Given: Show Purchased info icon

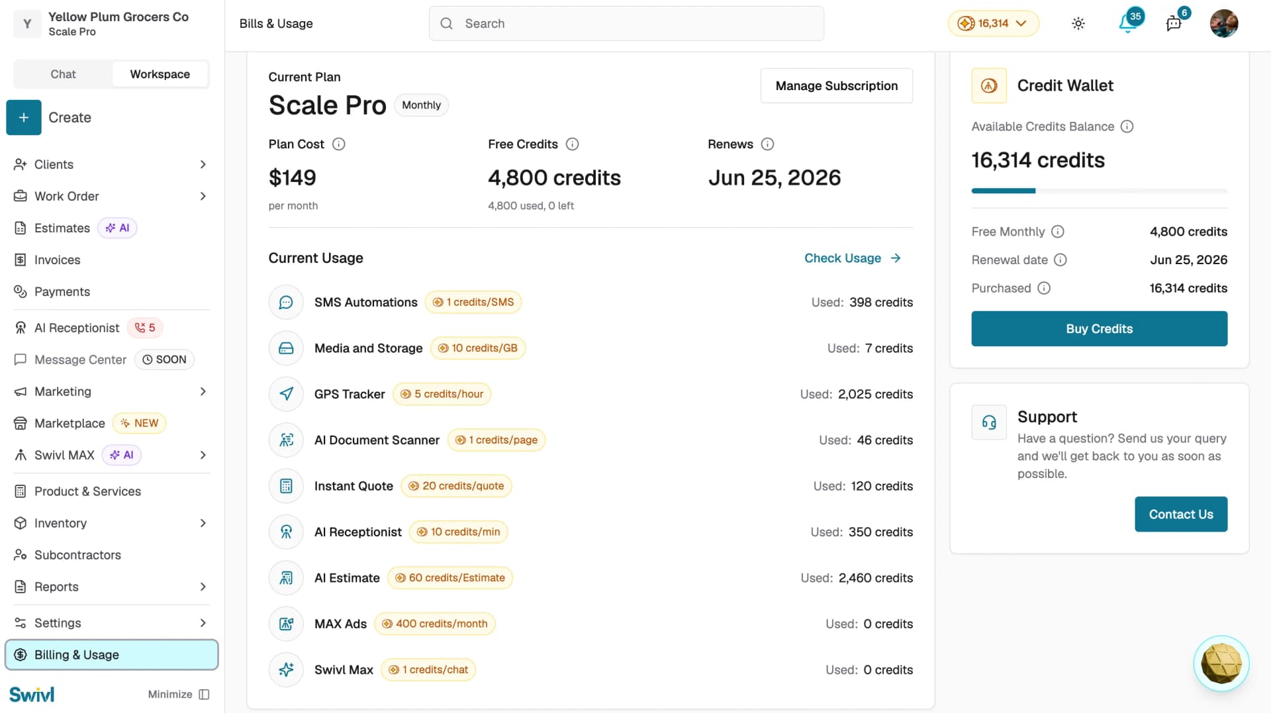Looking at the screenshot, I should (x=1044, y=288).
